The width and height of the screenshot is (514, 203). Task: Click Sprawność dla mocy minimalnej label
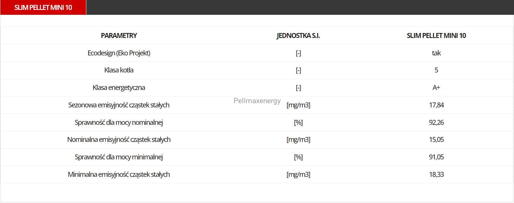click(x=119, y=157)
